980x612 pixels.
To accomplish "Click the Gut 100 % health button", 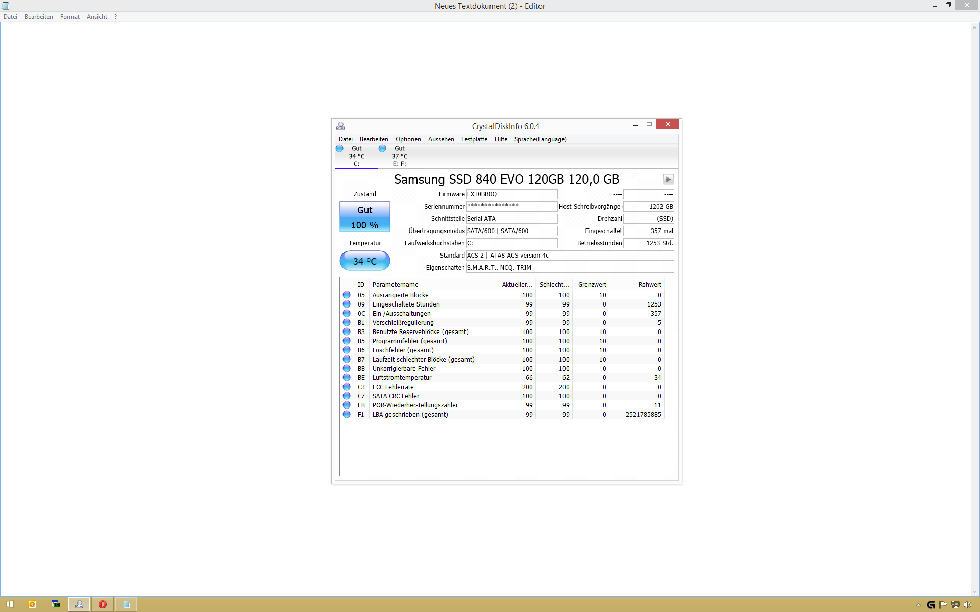I will pyautogui.click(x=364, y=217).
